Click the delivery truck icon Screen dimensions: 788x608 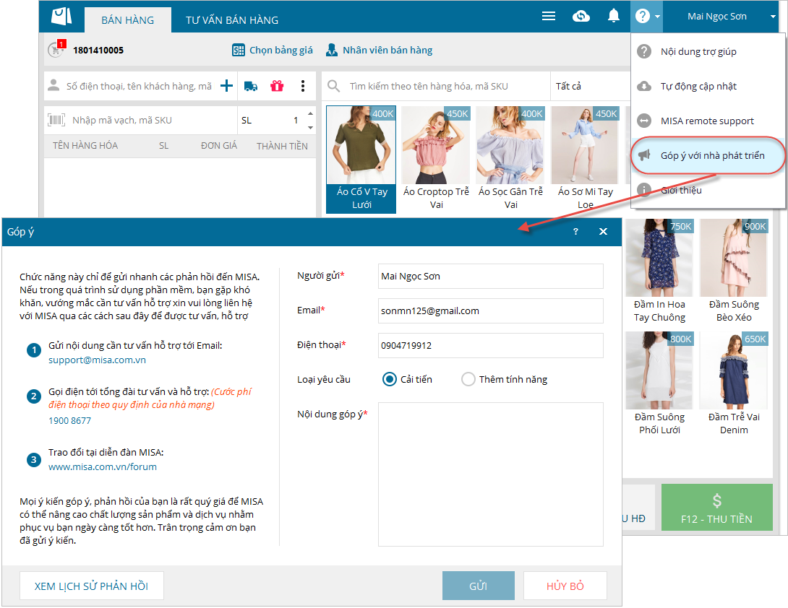tap(251, 86)
